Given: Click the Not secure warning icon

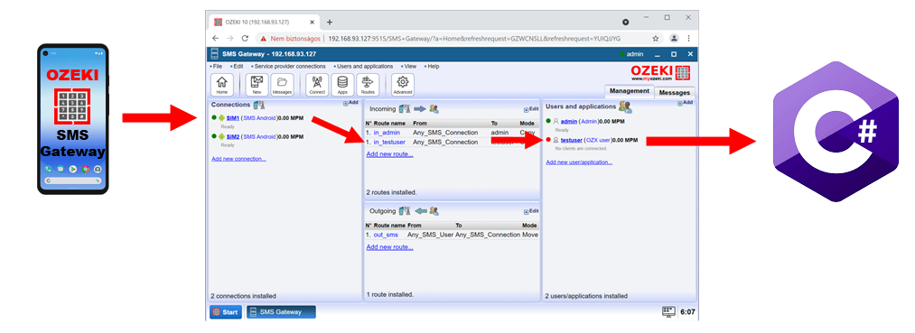Looking at the screenshot, I should 264,39.
